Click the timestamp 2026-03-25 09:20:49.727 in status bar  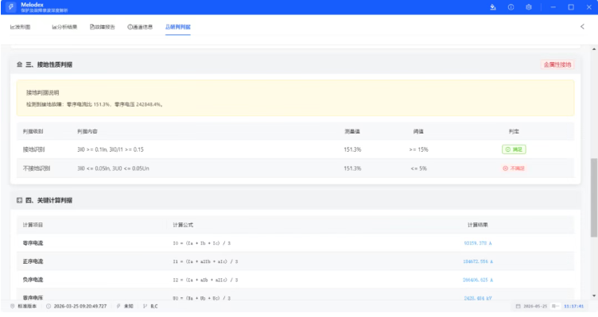tap(76, 307)
